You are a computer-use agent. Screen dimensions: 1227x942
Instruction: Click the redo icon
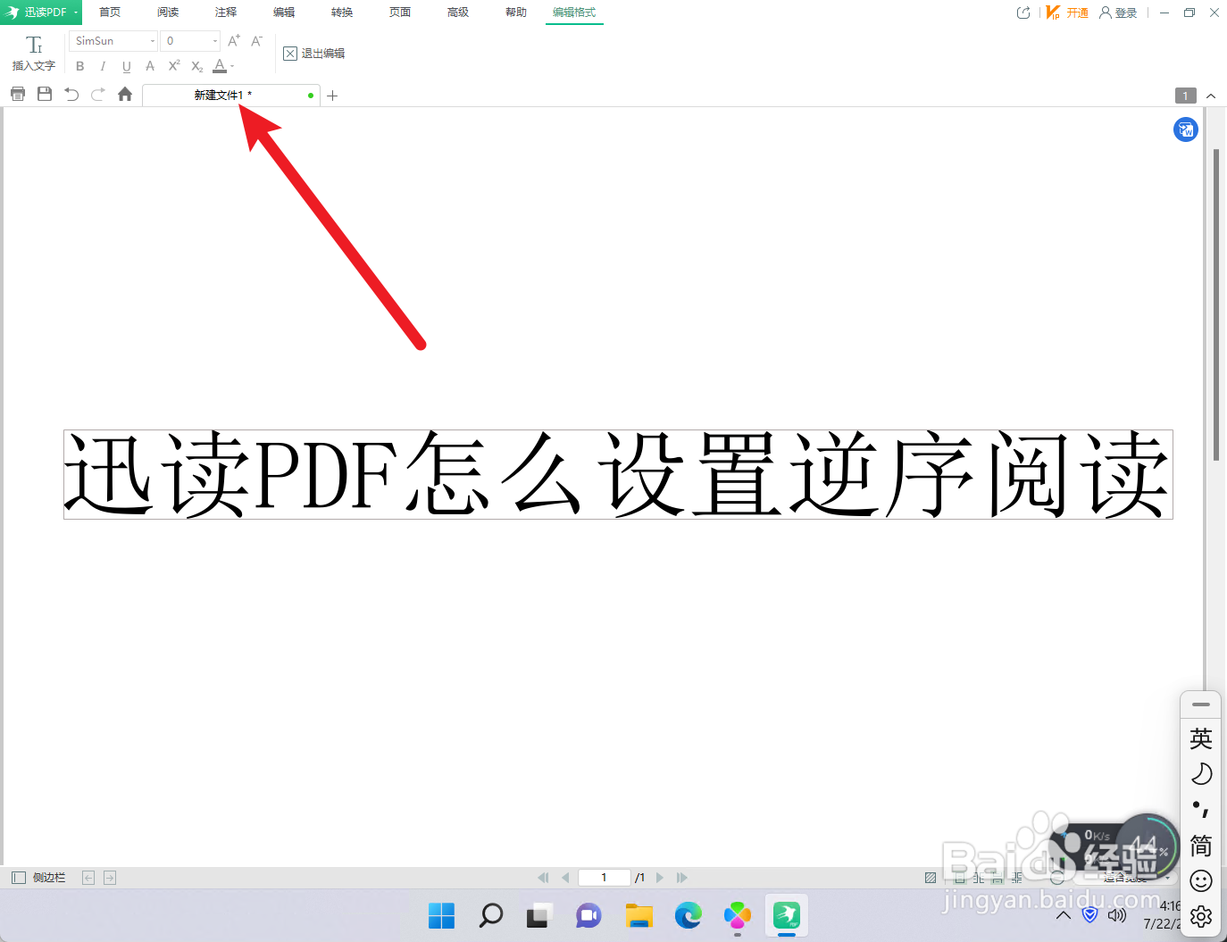tap(98, 94)
